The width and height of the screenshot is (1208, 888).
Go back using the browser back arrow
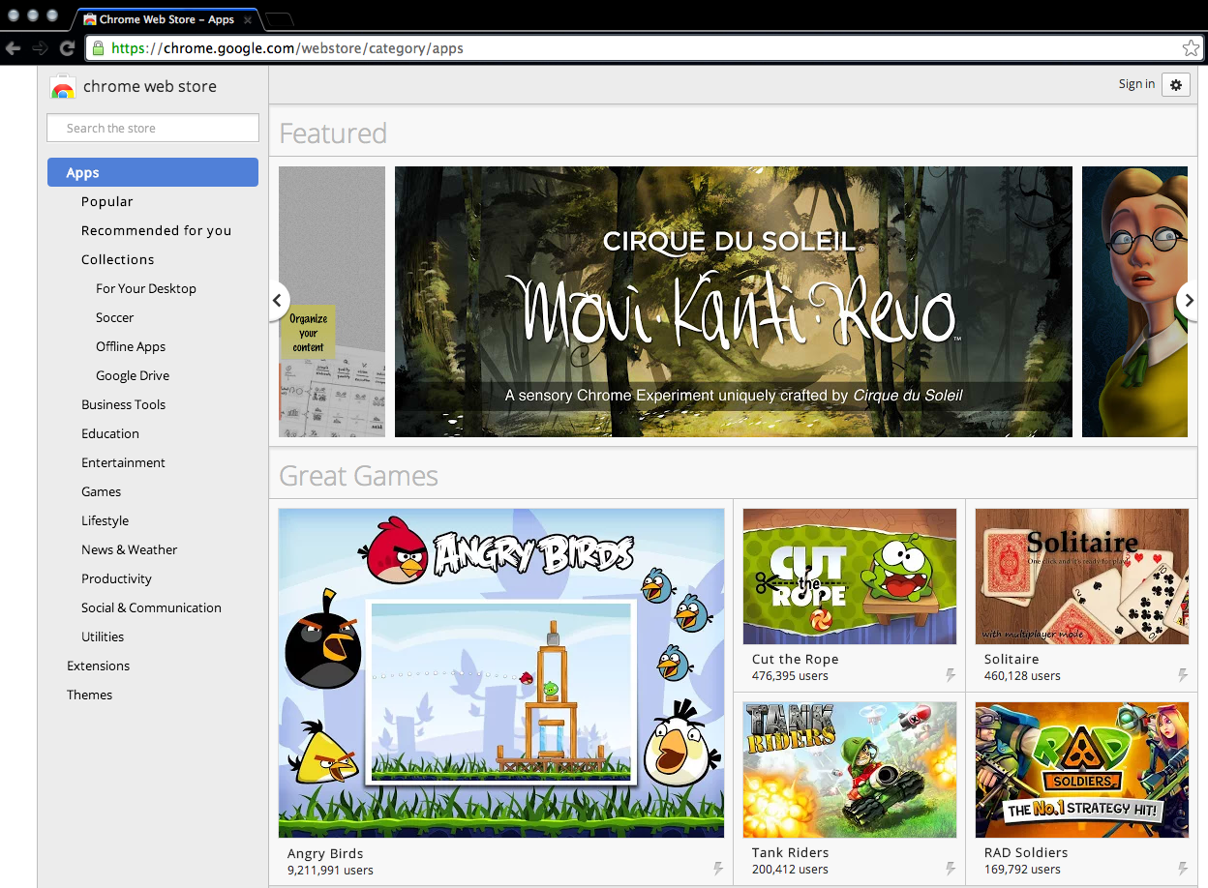13,48
